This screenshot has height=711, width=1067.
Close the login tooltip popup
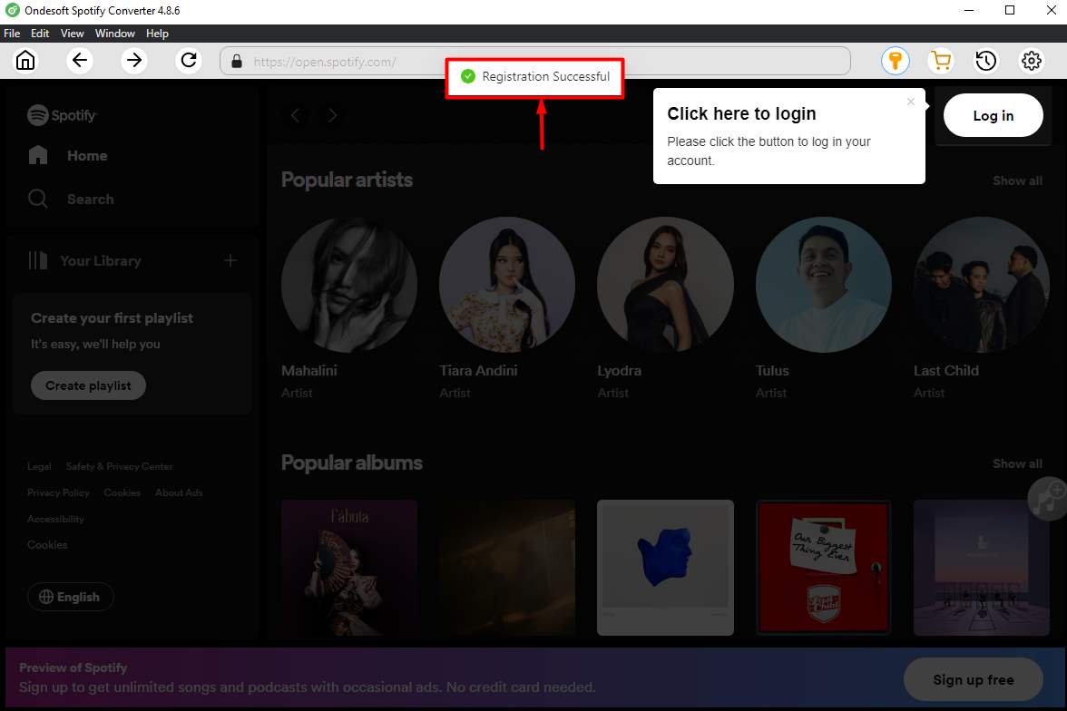[911, 102]
